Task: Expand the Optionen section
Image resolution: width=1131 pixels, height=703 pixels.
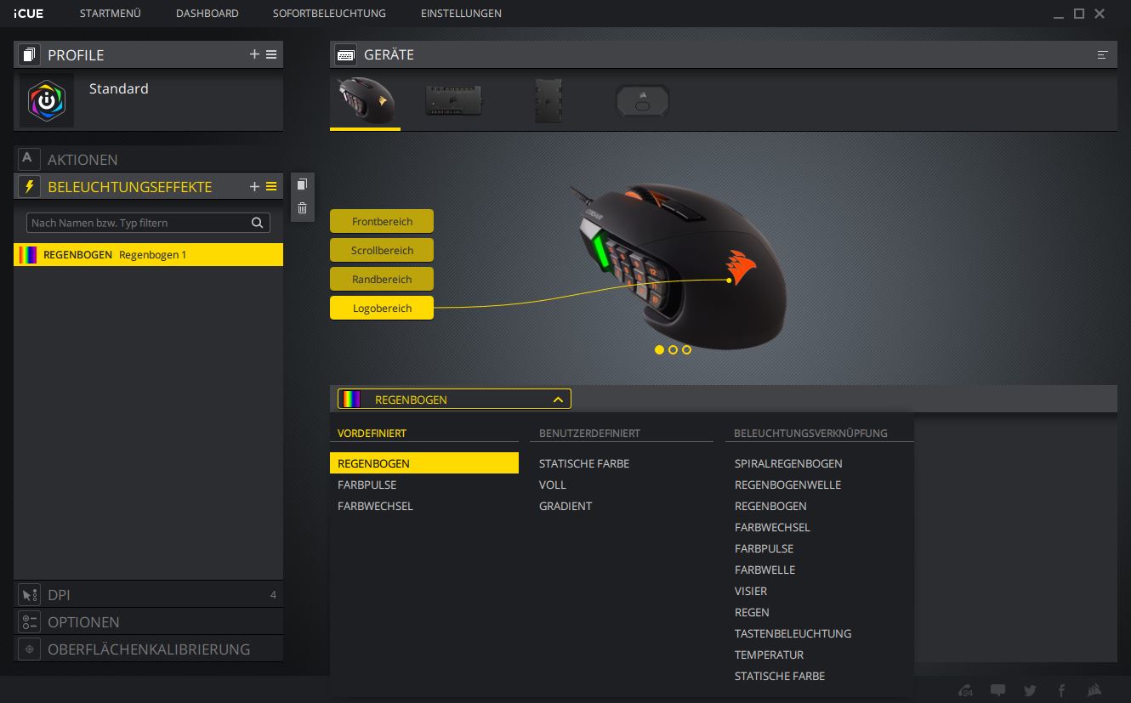Action: pos(148,621)
